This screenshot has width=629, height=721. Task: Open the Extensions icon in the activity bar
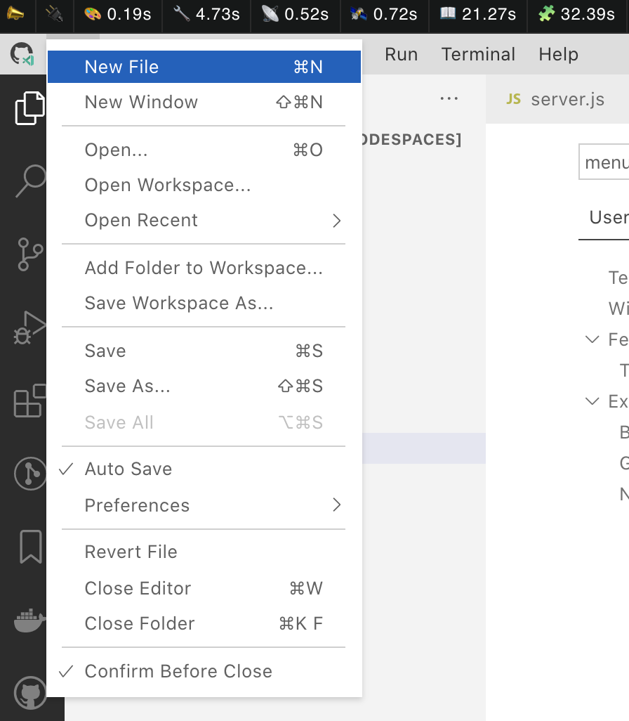[29, 401]
